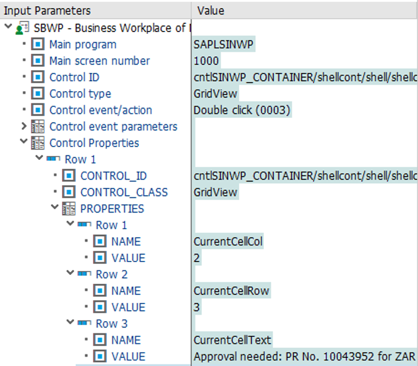Click the Value column header
Screen dimensions: 418x366
[211, 11]
